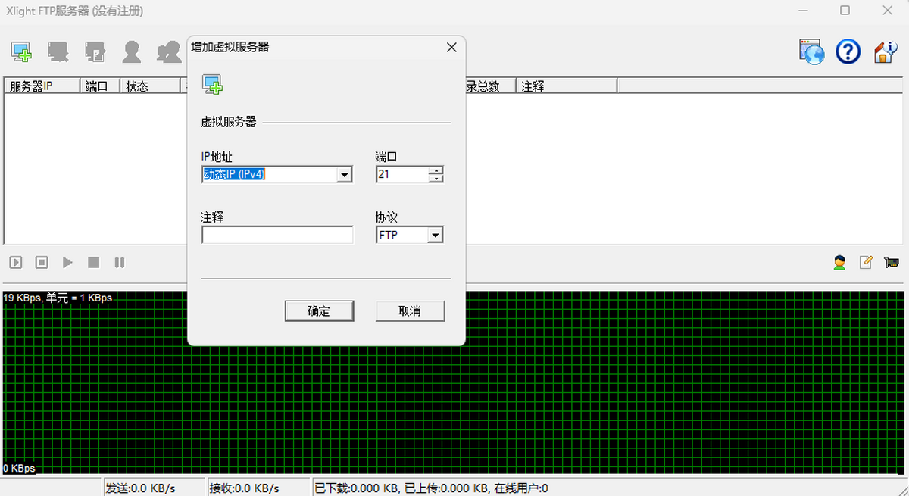Click the user avatar icon above traffic graph

(839, 263)
